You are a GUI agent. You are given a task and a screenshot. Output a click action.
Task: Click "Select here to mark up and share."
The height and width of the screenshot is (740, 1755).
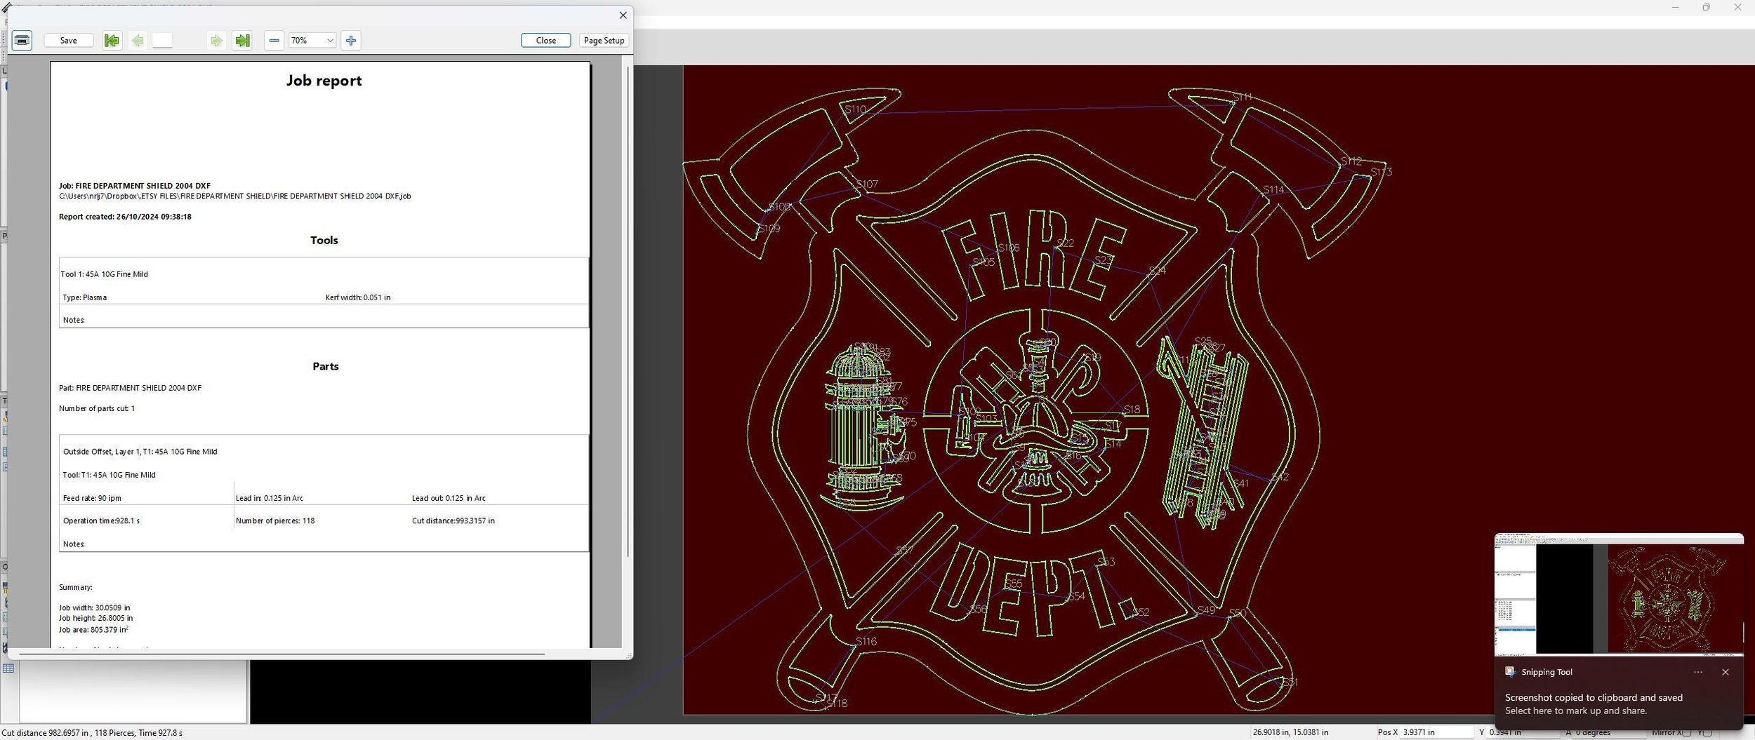coord(1576,711)
